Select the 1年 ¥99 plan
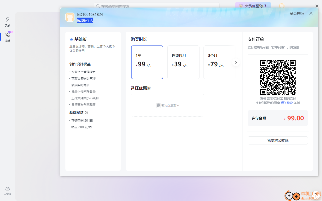322x201 pixels. pos(147,62)
